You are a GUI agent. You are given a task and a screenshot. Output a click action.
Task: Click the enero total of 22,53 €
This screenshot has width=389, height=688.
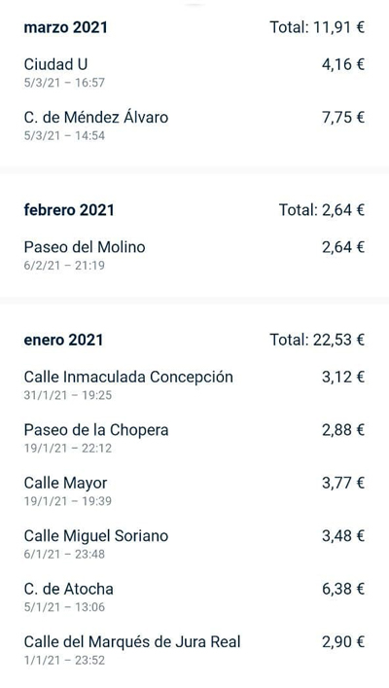[317, 340]
